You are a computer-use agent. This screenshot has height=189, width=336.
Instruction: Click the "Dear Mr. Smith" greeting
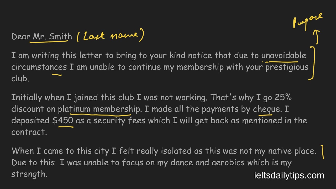(x=41, y=36)
